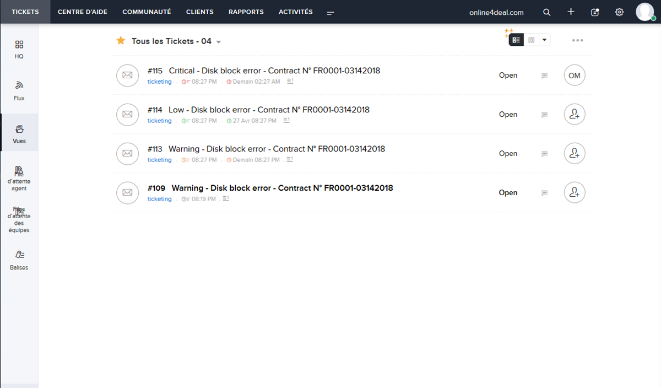The image size is (661, 388).
Task: Assign an agent to ticket #114
Action: 574,115
